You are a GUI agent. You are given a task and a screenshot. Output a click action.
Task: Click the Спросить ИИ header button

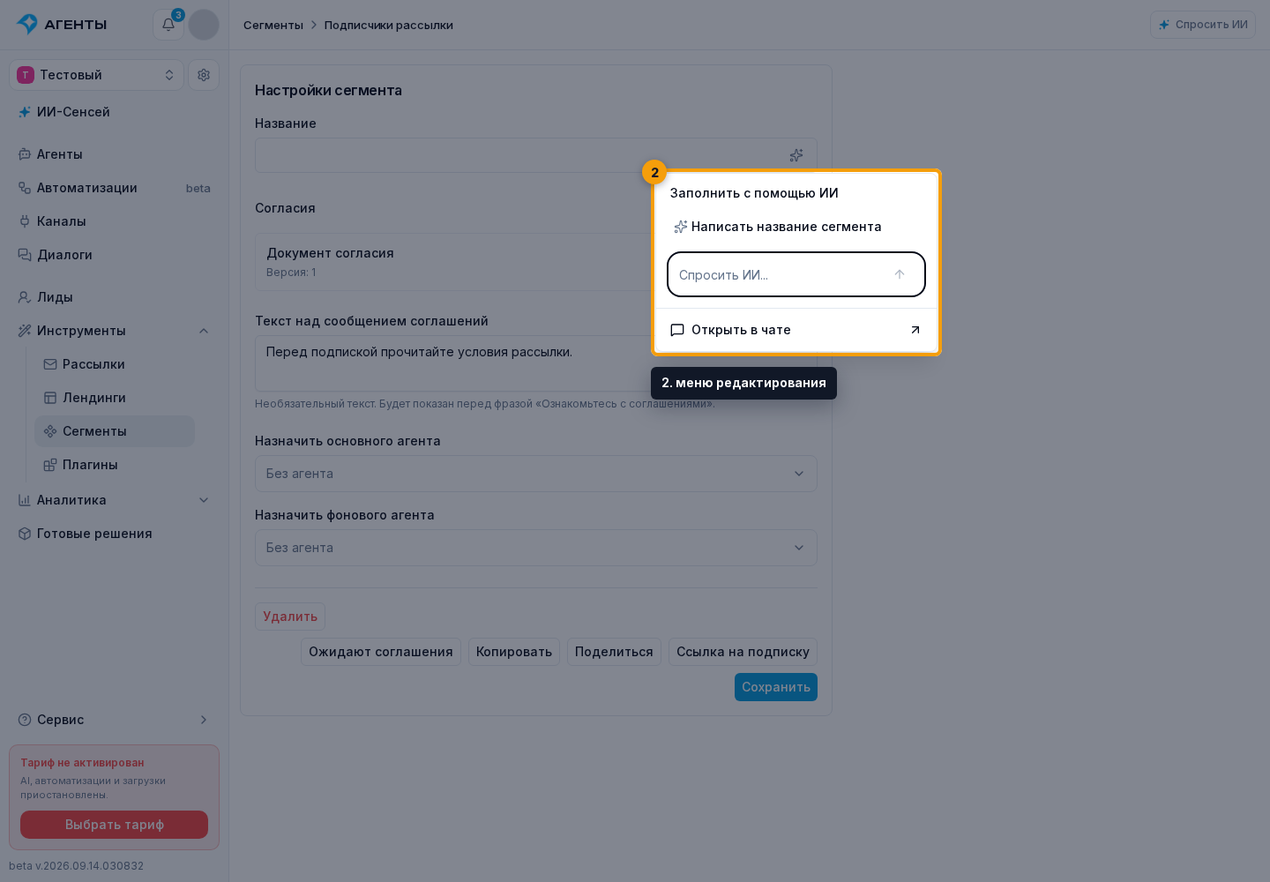coord(1203,25)
